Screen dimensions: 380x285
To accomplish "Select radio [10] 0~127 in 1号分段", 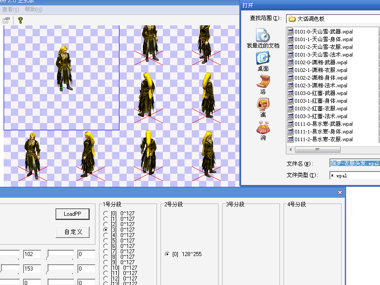I will [x=105, y=267].
